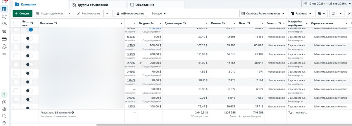Open the Настройка атрибуции column menu arrow

307,23
